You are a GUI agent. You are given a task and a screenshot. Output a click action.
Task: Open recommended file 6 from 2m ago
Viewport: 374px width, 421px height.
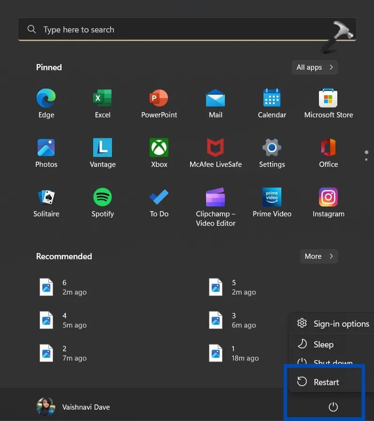(63, 287)
